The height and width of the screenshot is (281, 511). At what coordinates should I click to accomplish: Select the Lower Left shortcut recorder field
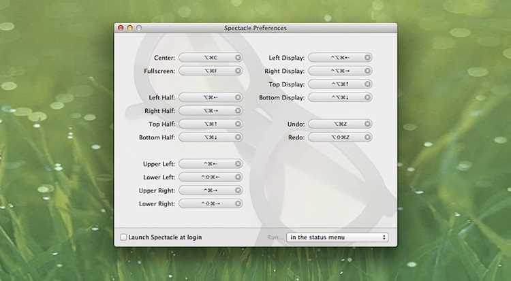211,177
